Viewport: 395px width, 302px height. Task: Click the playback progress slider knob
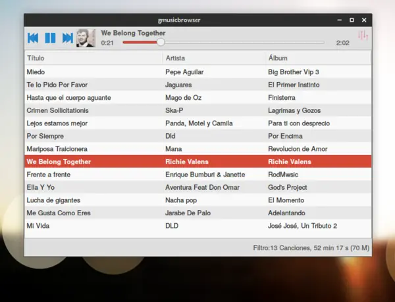(161, 42)
